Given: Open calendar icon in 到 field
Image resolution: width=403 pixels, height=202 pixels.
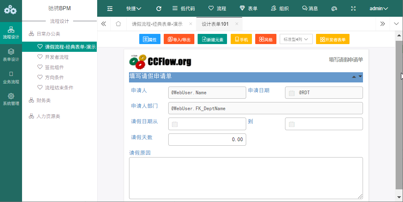Looking at the screenshot, I should point(292,124).
